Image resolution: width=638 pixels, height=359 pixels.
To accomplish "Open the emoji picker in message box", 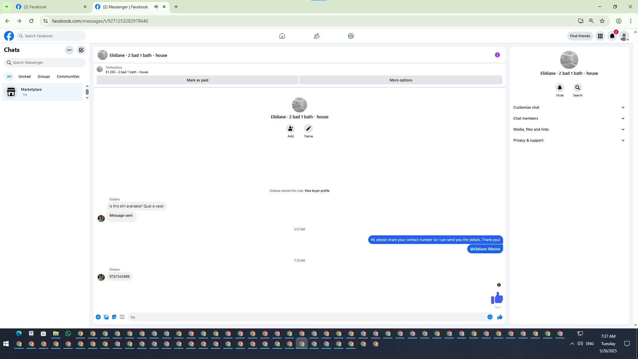I will 490,317.
